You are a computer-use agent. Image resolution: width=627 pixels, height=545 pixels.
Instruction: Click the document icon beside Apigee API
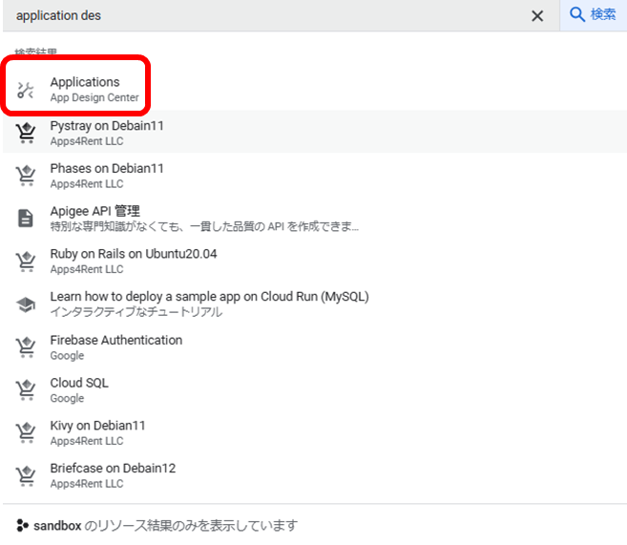(x=26, y=219)
